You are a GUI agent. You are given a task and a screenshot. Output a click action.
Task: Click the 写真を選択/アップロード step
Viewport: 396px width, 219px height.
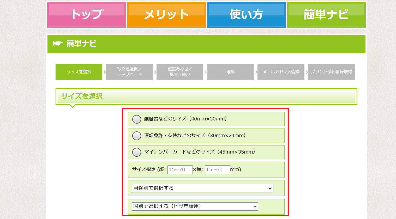click(x=129, y=72)
